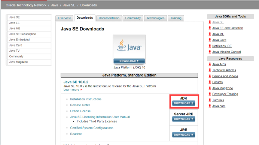This screenshot has width=259, height=145.
Task: Open the Community tab
Action: (x=133, y=18)
